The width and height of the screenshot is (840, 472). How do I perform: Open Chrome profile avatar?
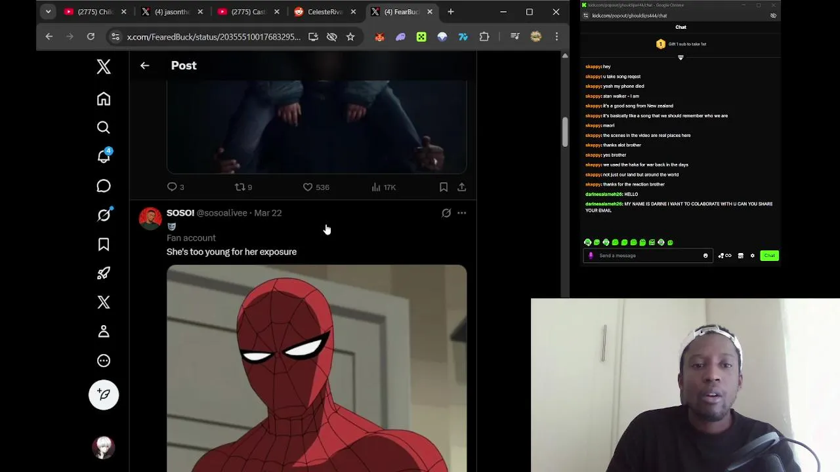click(536, 37)
